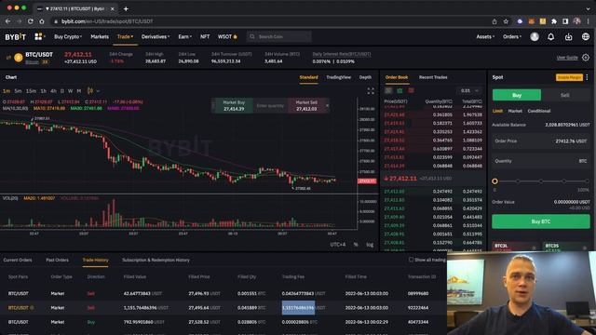Click the share page icon in address bar
This screenshot has height=335, width=596.
pos(494,21)
